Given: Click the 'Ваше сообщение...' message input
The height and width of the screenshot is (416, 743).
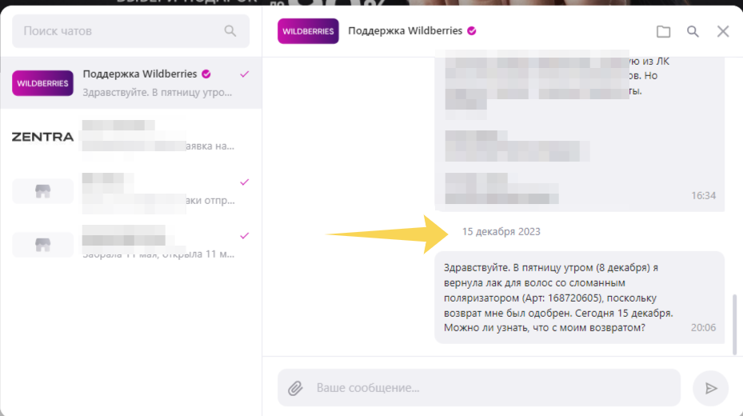Looking at the screenshot, I should [479, 387].
